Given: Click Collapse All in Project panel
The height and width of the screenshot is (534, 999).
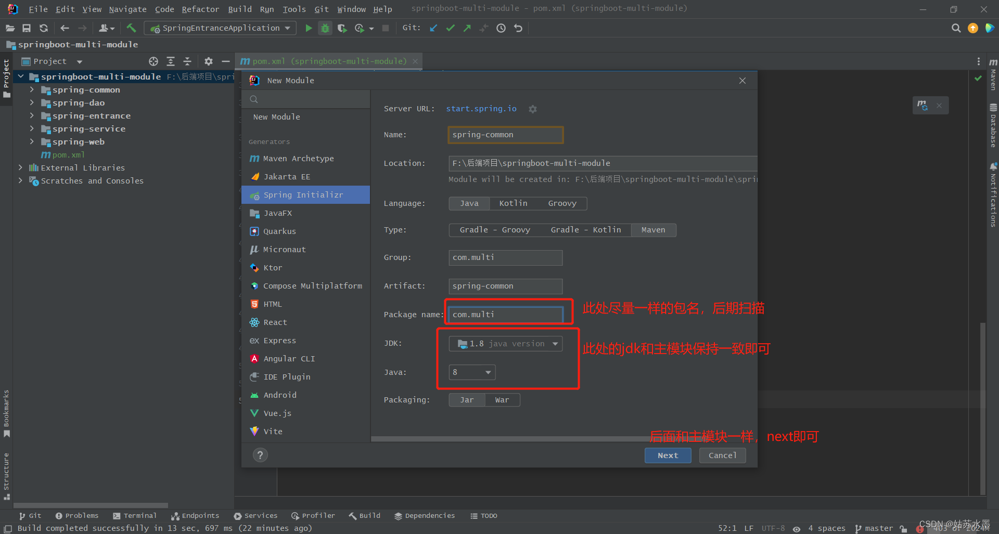Looking at the screenshot, I should 187,61.
